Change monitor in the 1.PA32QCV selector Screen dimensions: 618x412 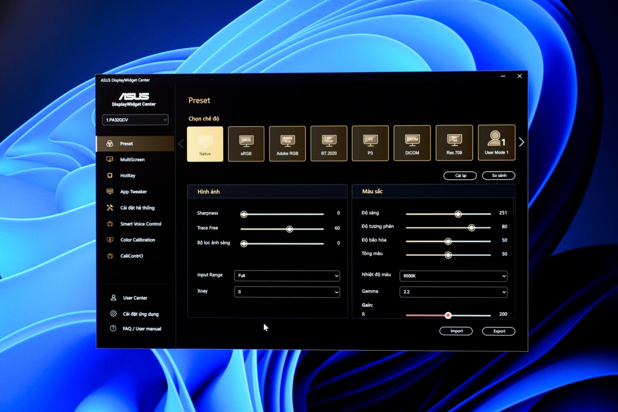[135, 119]
